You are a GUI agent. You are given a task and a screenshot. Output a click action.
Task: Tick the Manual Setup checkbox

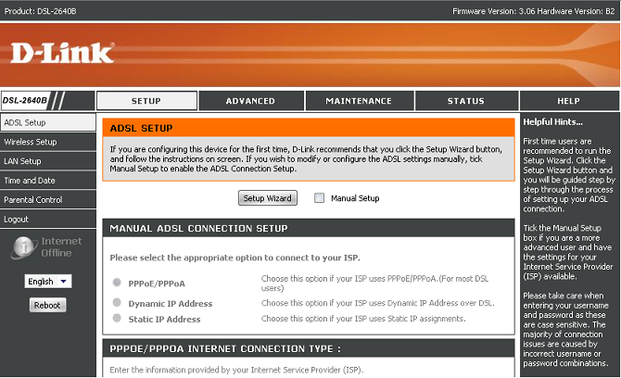pos(319,198)
